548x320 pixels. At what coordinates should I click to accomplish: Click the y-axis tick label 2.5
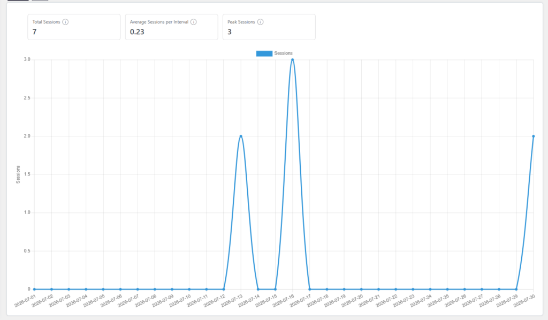click(27, 98)
